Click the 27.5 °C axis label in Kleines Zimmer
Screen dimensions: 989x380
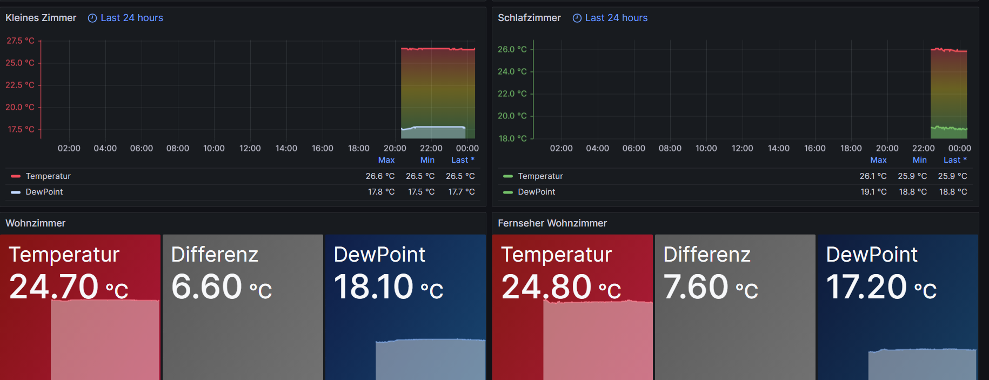coord(21,41)
